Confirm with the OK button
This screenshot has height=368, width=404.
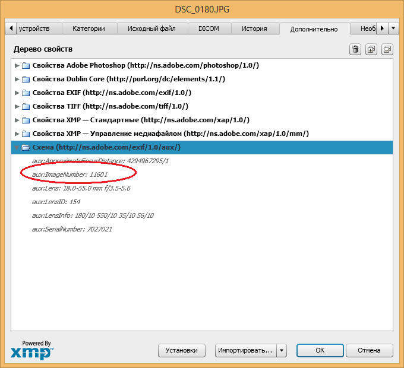tap(320, 351)
